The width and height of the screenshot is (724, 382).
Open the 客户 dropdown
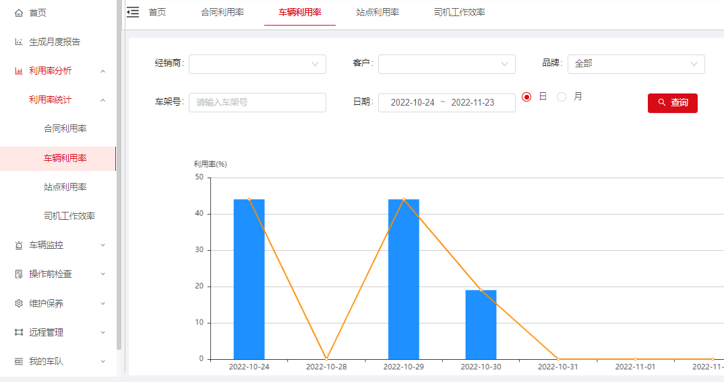446,64
